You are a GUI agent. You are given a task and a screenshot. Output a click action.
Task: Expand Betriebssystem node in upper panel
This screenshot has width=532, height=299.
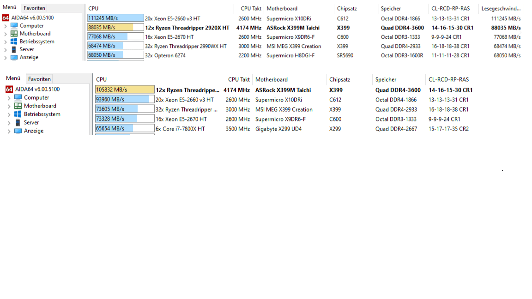click(x=6, y=42)
